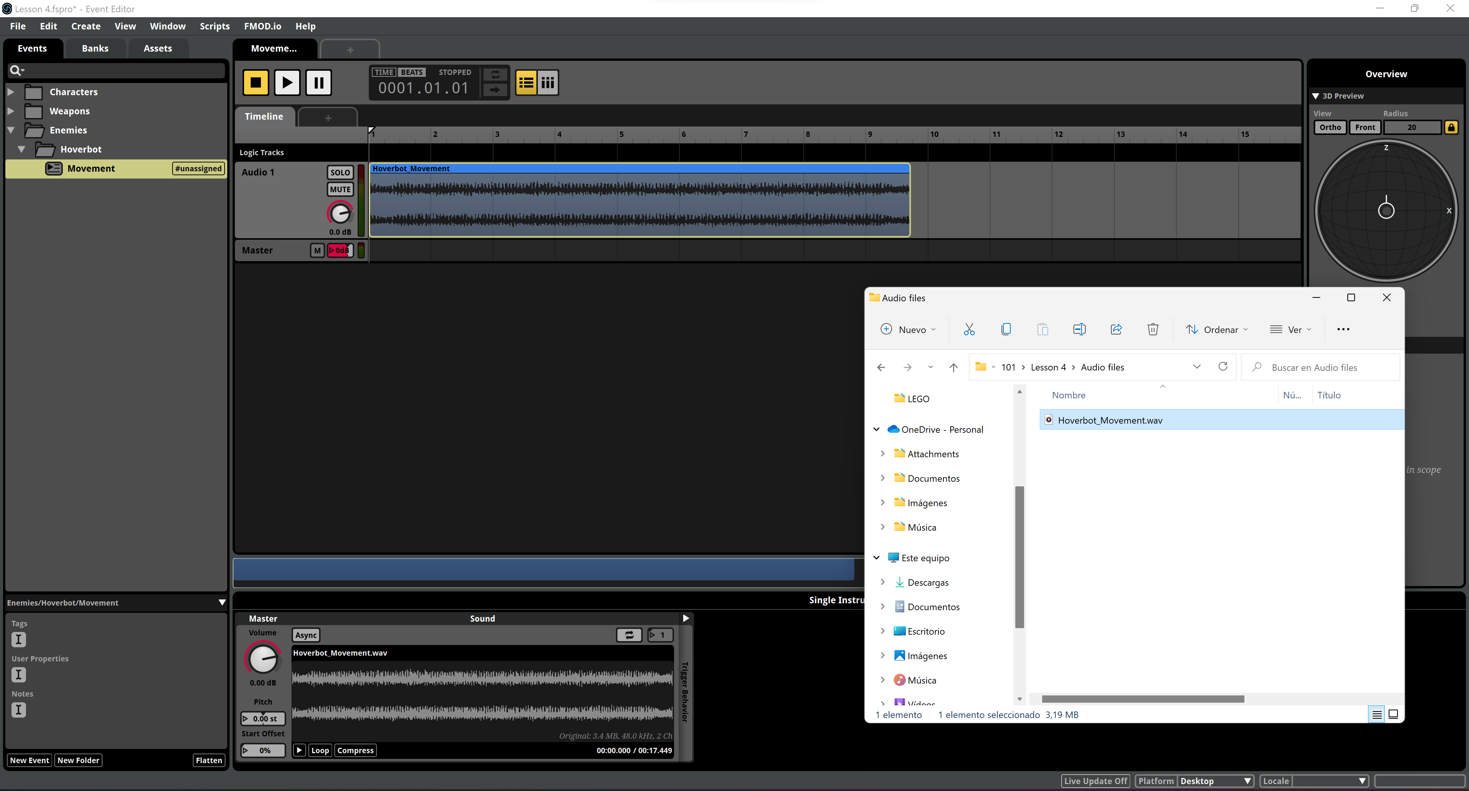Click the Loop button under waveform
Viewport: 1469px width, 791px height.
320,750
